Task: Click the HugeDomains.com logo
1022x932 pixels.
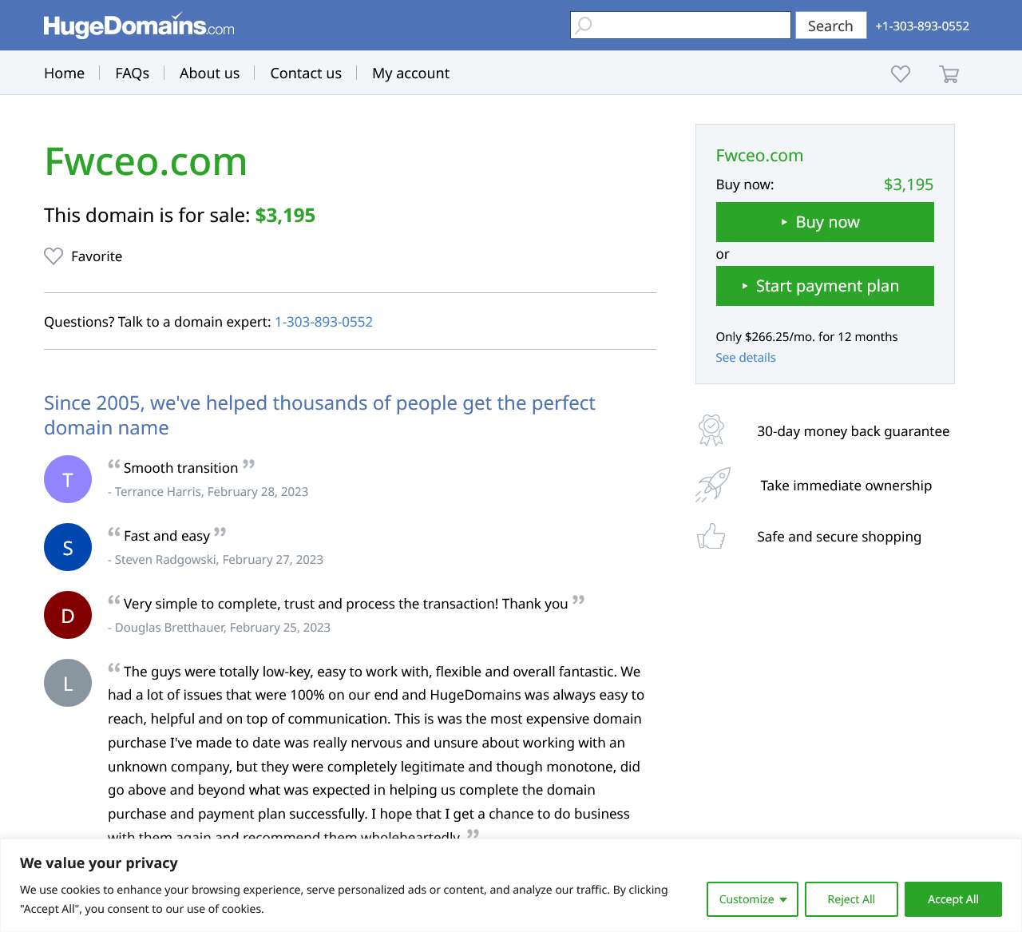Action: pyautogui.click(x=139, y=26)
